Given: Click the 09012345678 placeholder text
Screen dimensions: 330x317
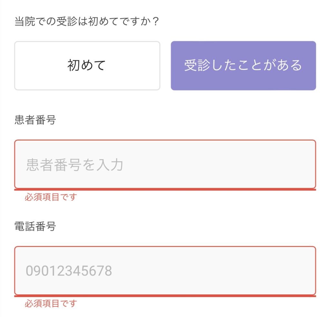Looking at the screenshot, I should tap(69, 271).
